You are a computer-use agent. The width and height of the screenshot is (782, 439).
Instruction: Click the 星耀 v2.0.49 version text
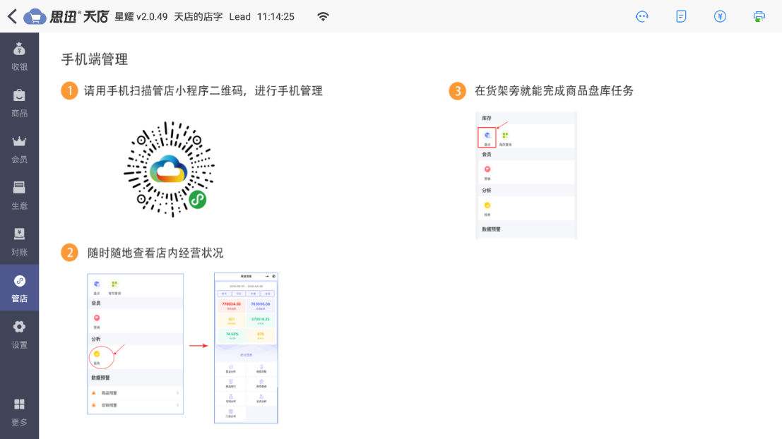coord(141,16)
